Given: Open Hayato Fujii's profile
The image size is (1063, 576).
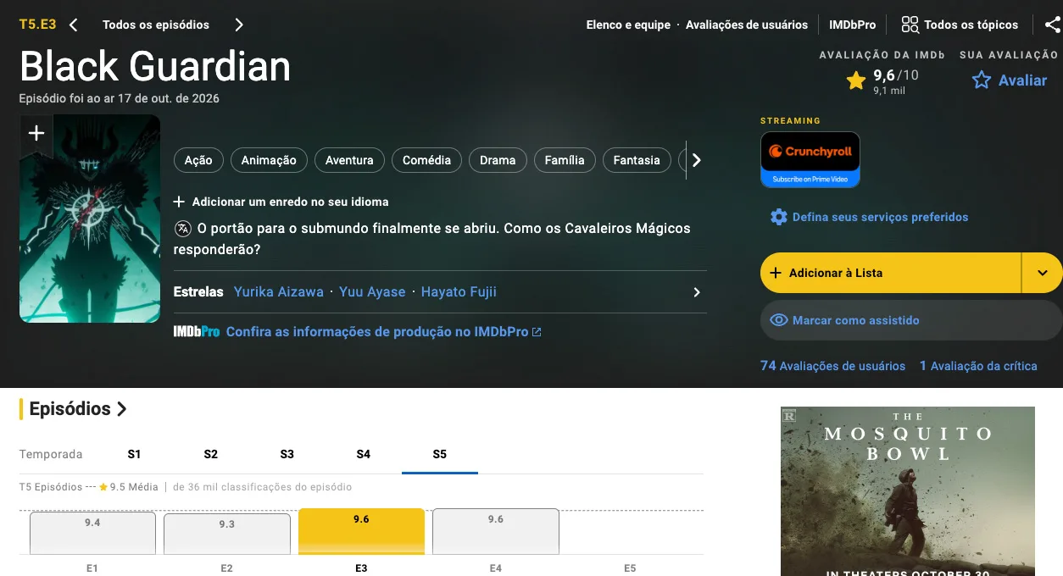Looking at the screenshot, I should tap(459, 292).
